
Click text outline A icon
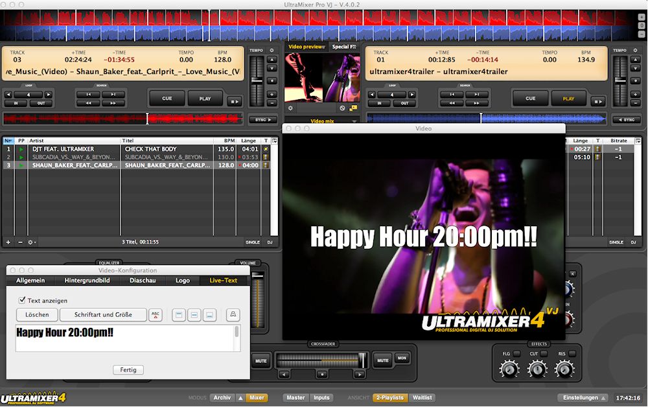pos(233,315)
